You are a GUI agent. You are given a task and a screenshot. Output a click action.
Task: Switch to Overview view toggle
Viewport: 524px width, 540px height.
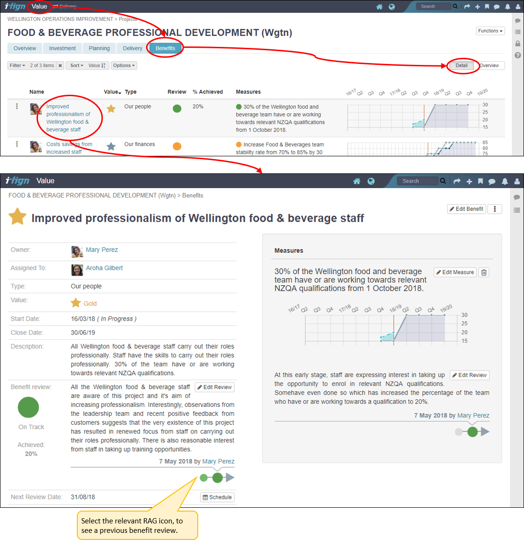click(489, 65)
